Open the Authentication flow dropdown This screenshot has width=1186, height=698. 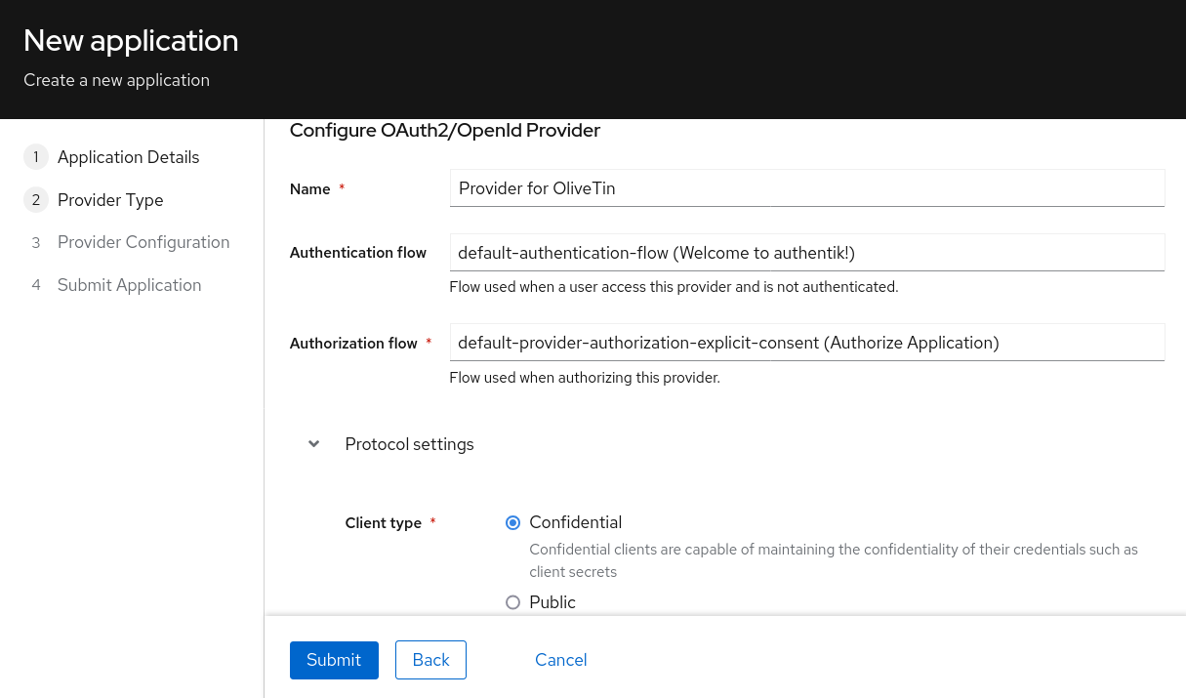pos(806,252)
